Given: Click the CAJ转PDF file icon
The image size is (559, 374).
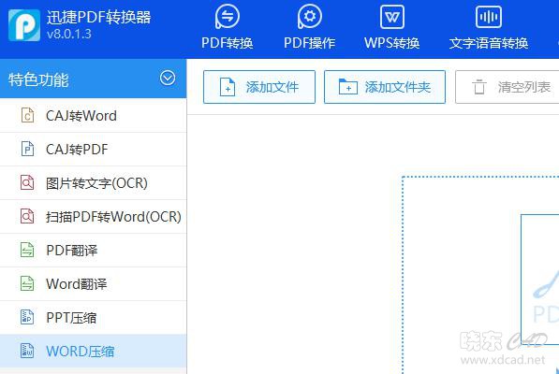Looking at the screenshot, I should pyautogui.click(x=27, y=149).
